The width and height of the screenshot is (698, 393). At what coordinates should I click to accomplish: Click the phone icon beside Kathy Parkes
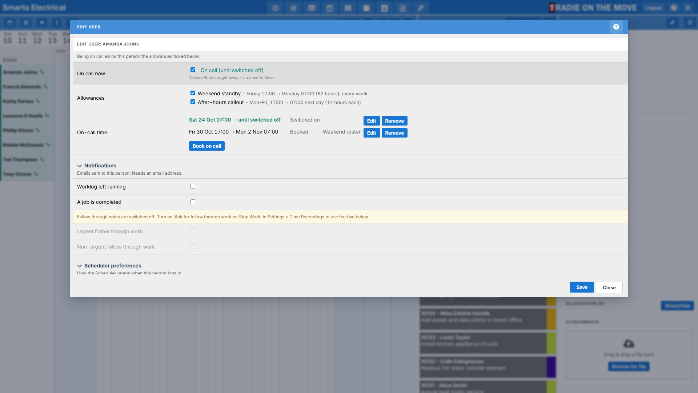pos(38,101)
